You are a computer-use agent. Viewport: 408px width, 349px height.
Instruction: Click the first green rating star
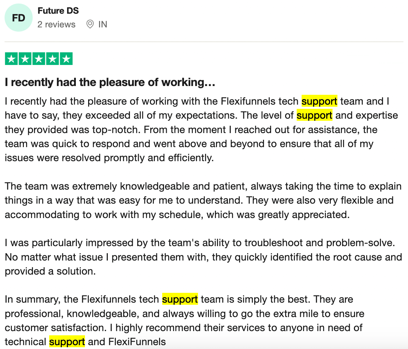[12, 59]
